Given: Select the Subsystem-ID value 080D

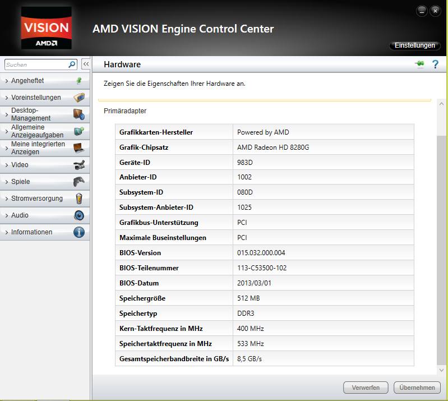Looking at the screenshot, I should 245,192.
